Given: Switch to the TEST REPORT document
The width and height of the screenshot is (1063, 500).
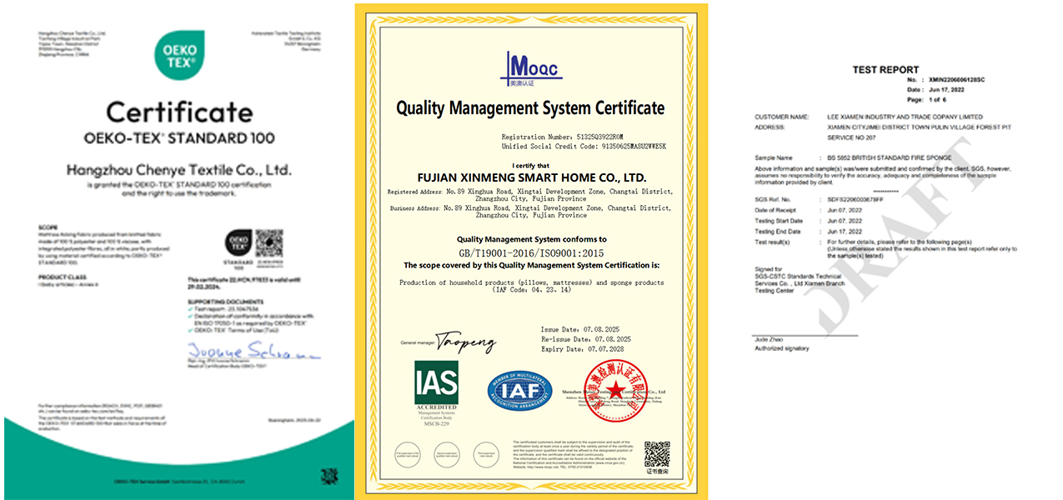Looking at the screenshot, I should point(887,70).
